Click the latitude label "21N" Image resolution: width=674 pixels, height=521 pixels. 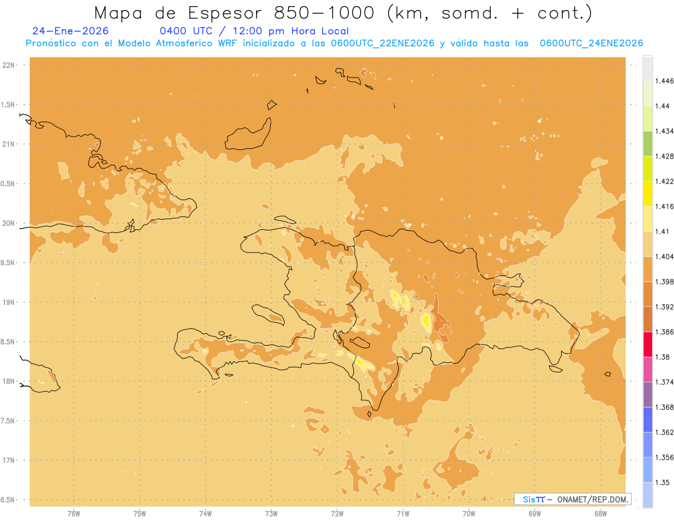pos(8,144)
